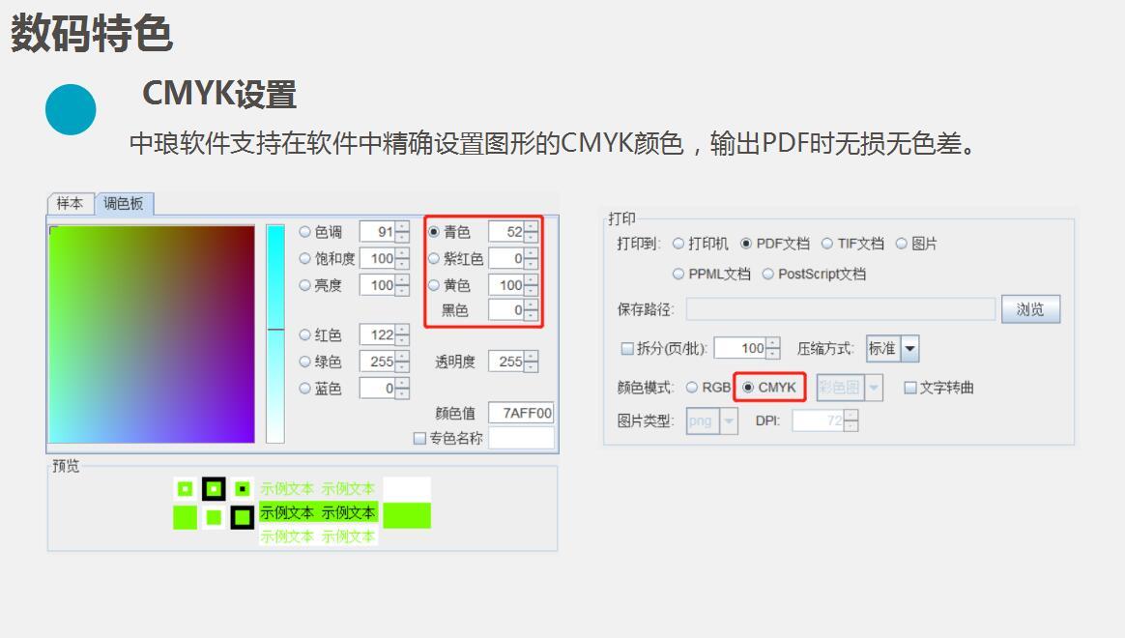The image size is (1125, 638).
Task: Click the 保存路径 text field
Action: pos(840,309)
